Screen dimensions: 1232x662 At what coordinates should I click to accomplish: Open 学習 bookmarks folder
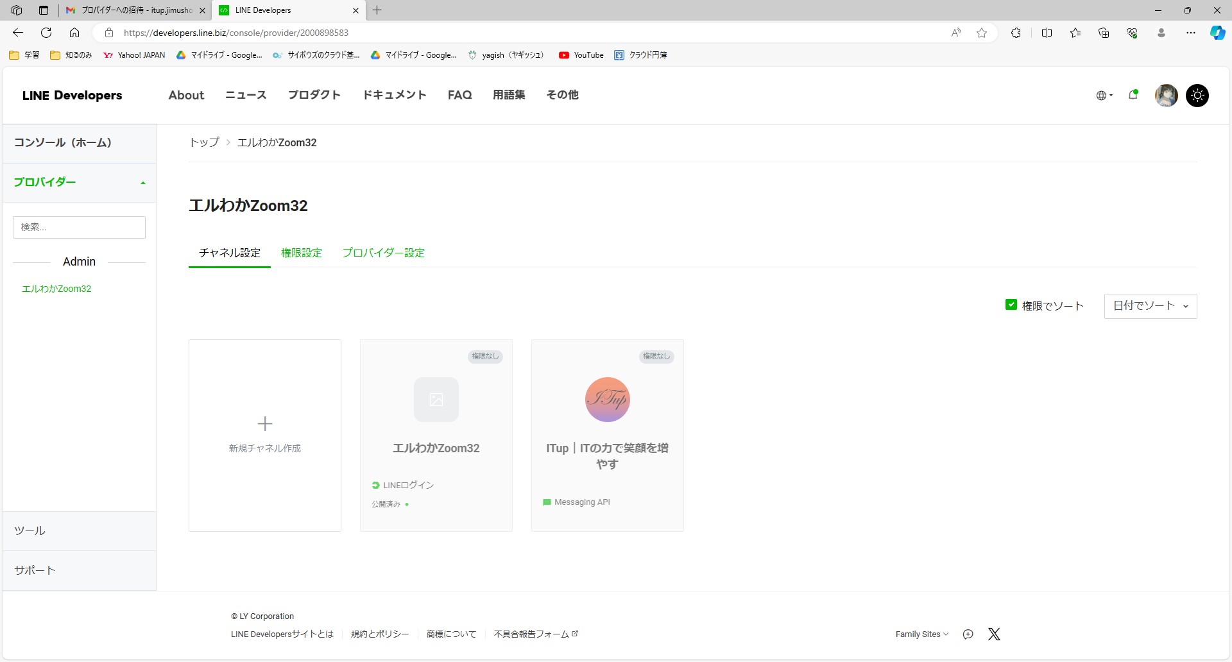pyautogui.click(x=24, y=55)
